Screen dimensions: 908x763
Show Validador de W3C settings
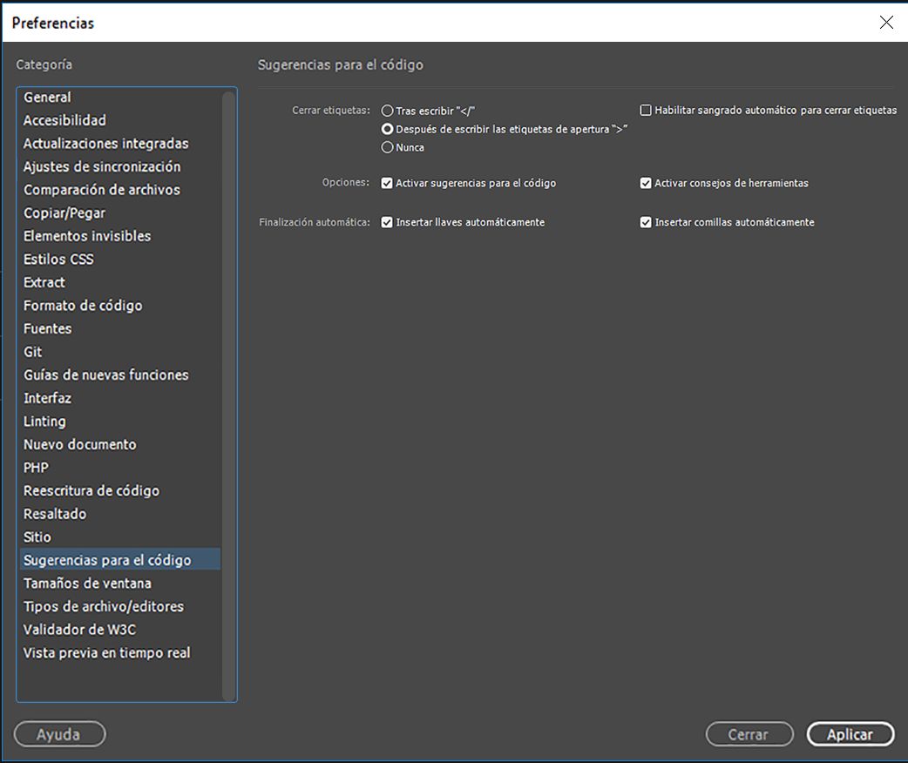79,630
